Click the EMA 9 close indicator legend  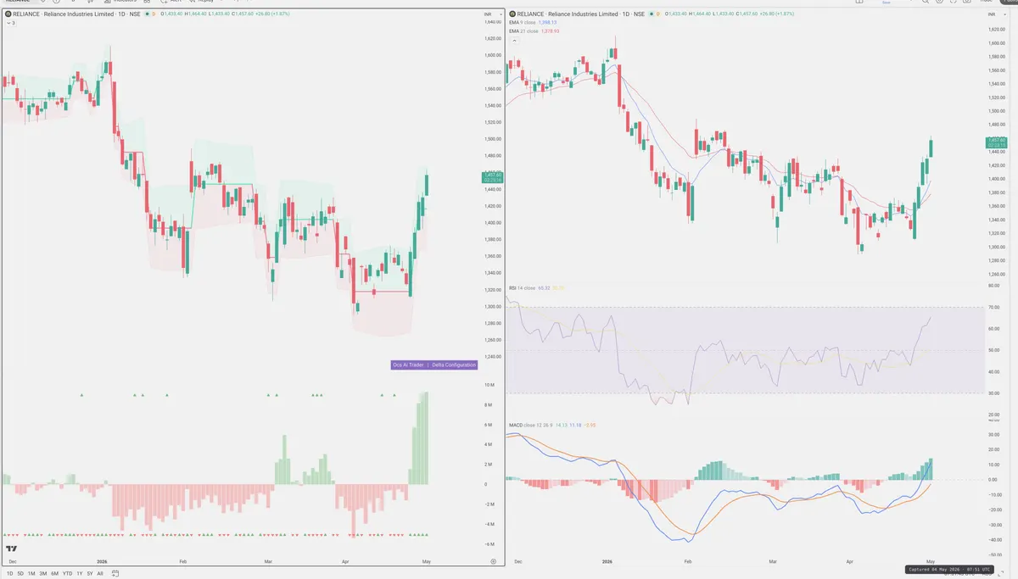[524, 23]
